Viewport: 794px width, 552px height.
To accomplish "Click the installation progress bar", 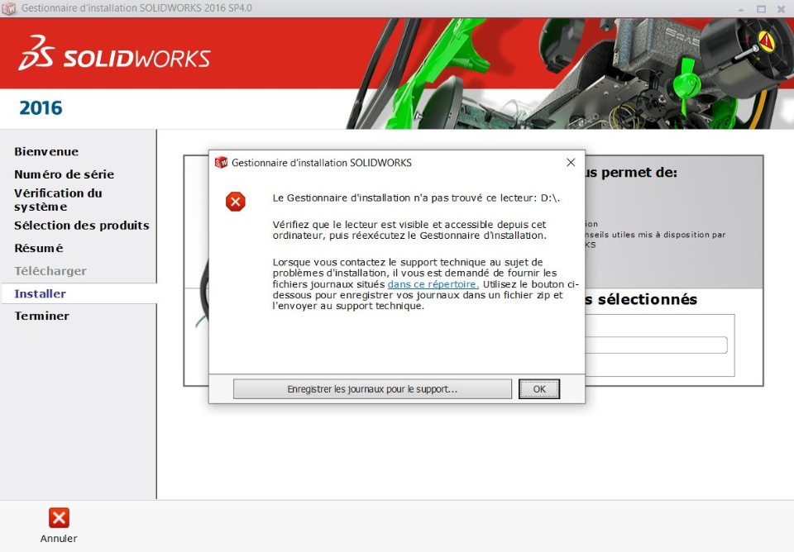I will click(656, 345).
